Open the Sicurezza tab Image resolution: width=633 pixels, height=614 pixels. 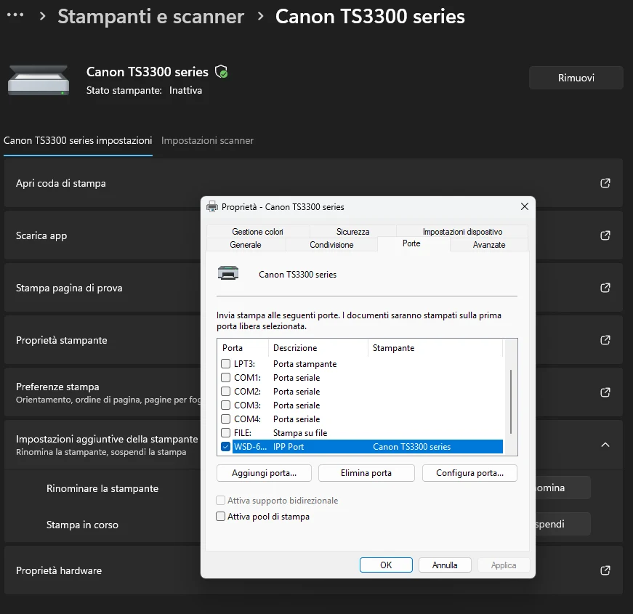(x=352, y=231)
